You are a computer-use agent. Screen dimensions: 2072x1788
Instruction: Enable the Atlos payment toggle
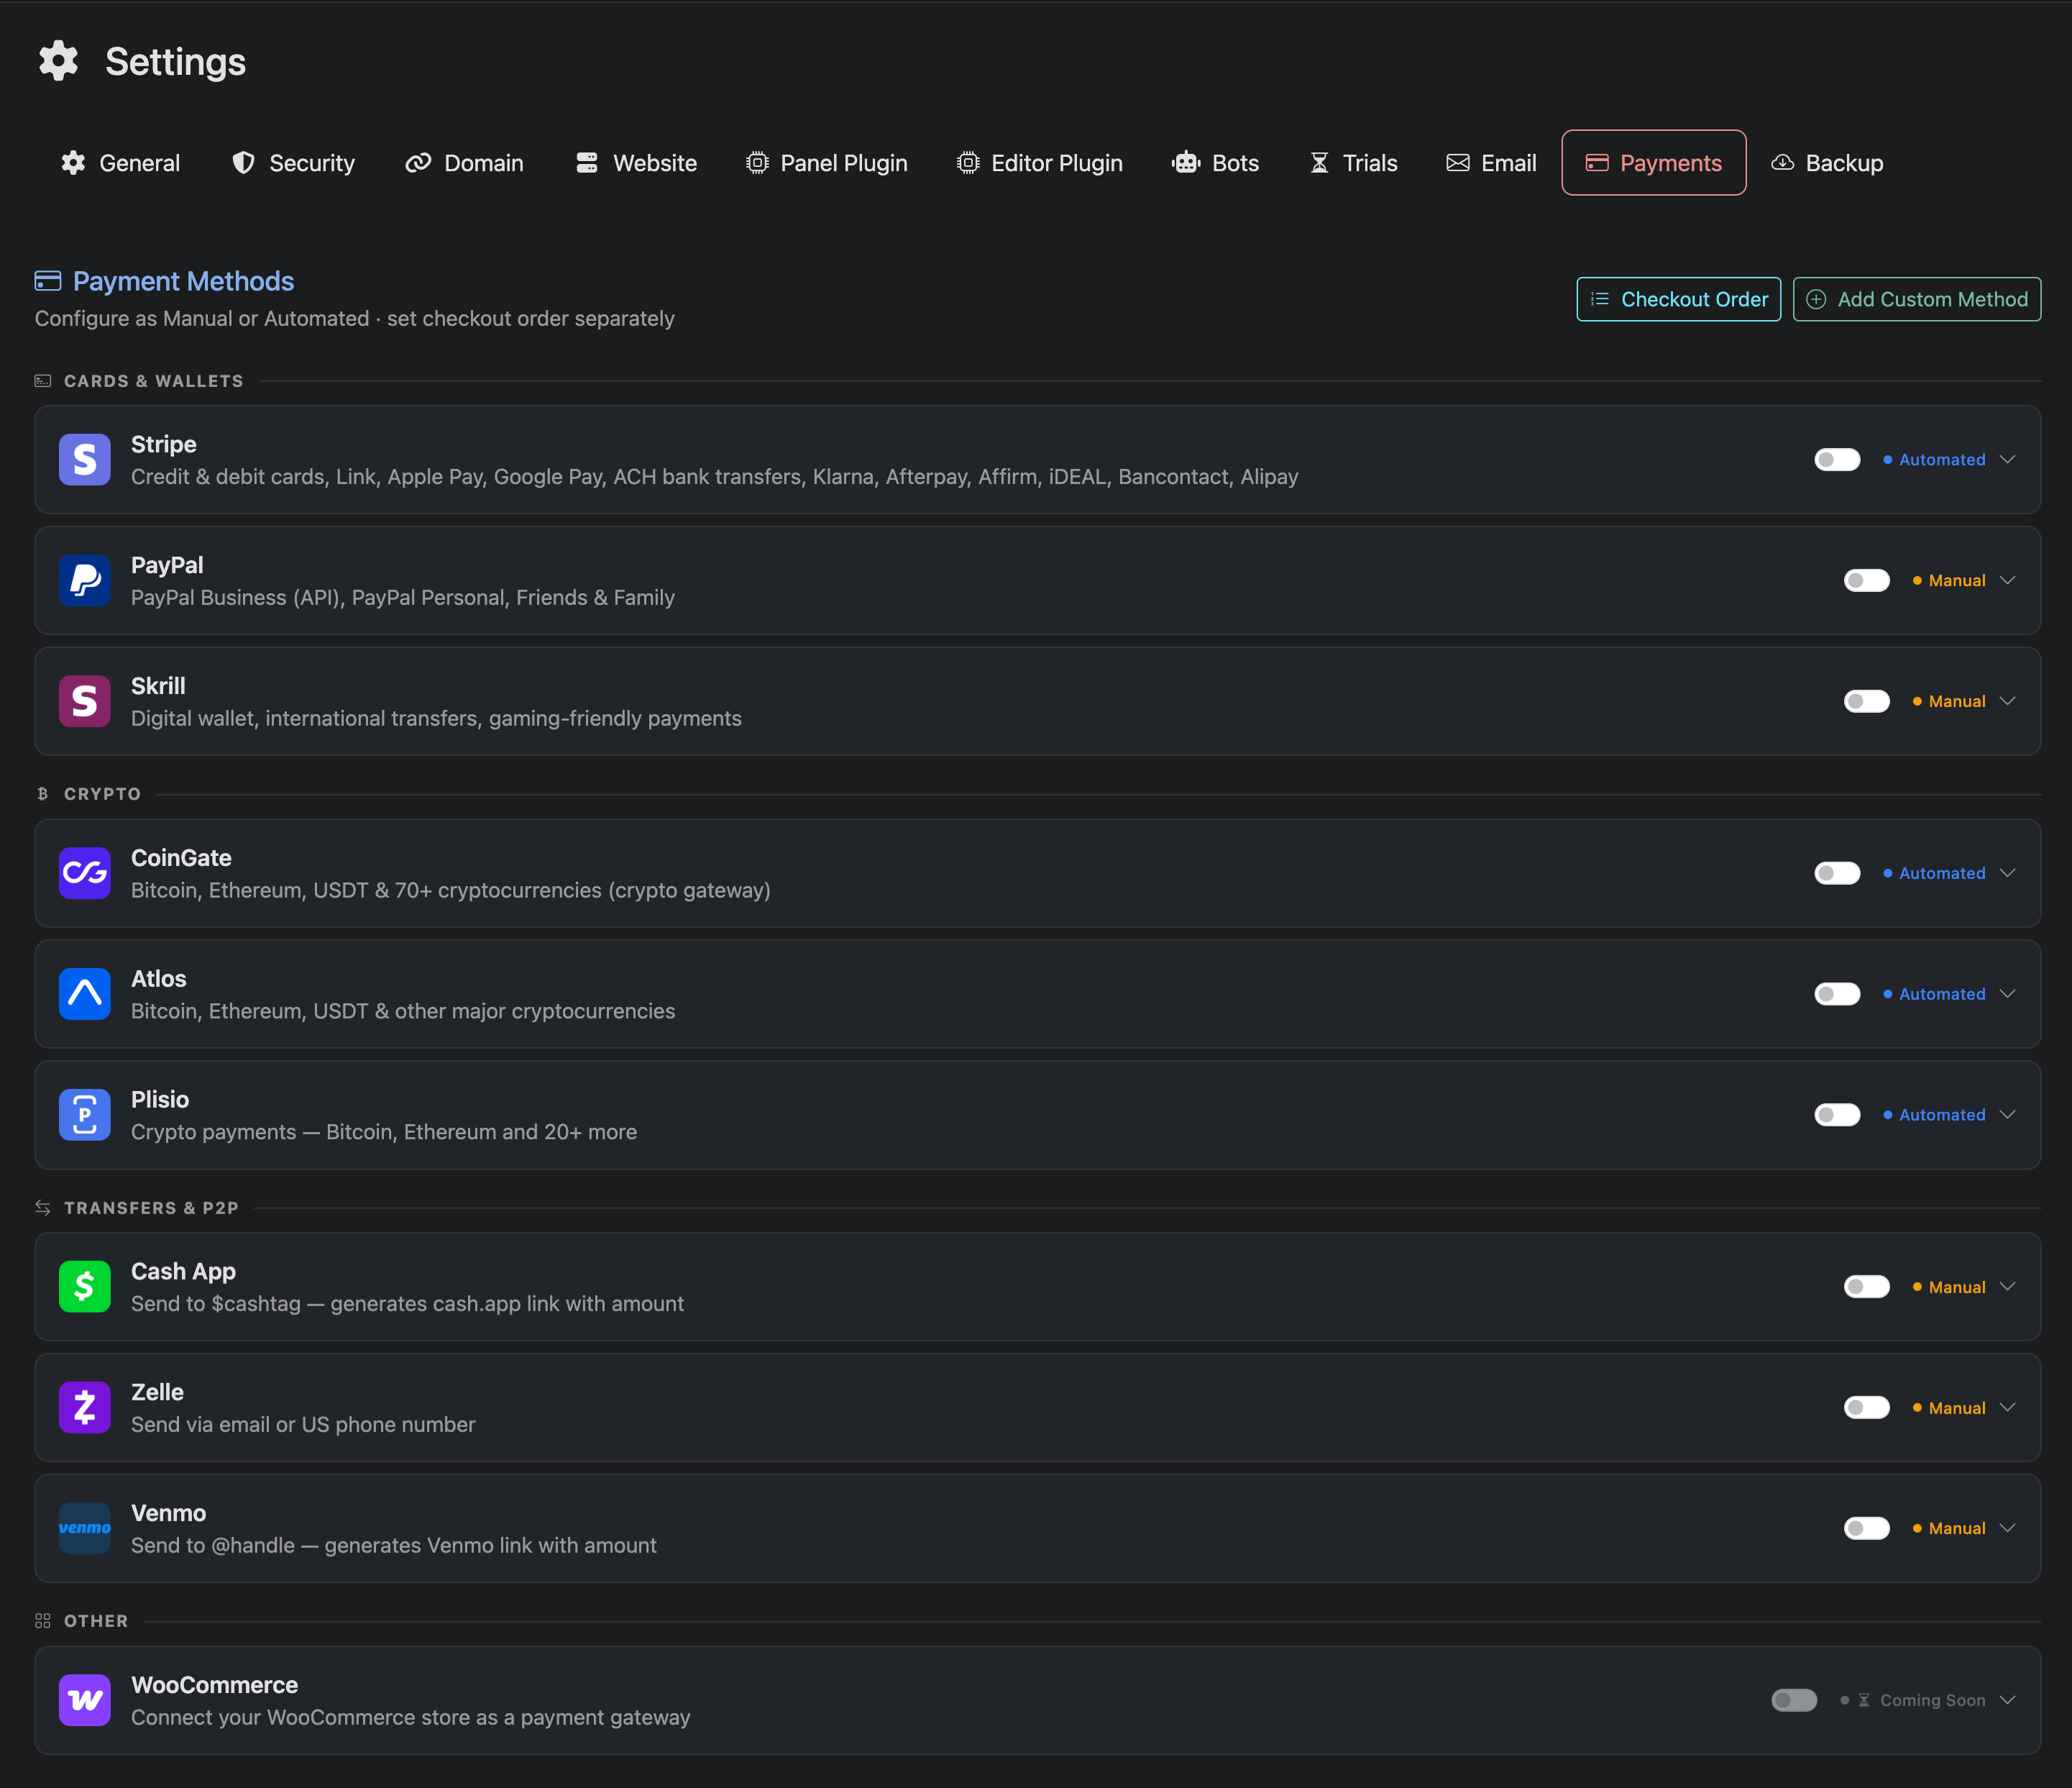pyautogui.click(x=1837, y=993)
